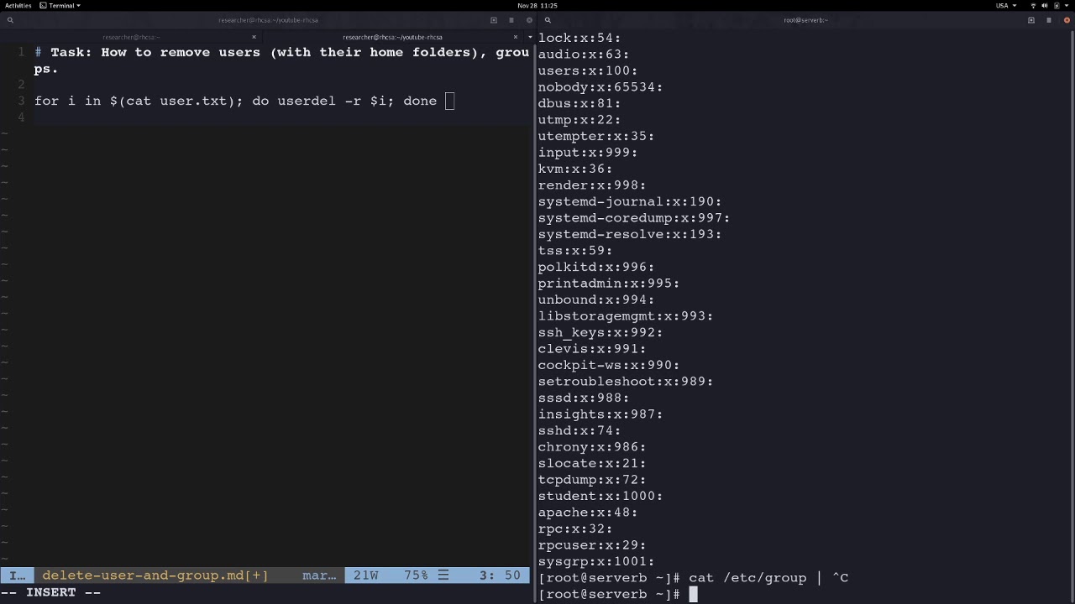
Task: Click the 'I…' mode indicator in vim statusline
Action: tap(17, 575)
